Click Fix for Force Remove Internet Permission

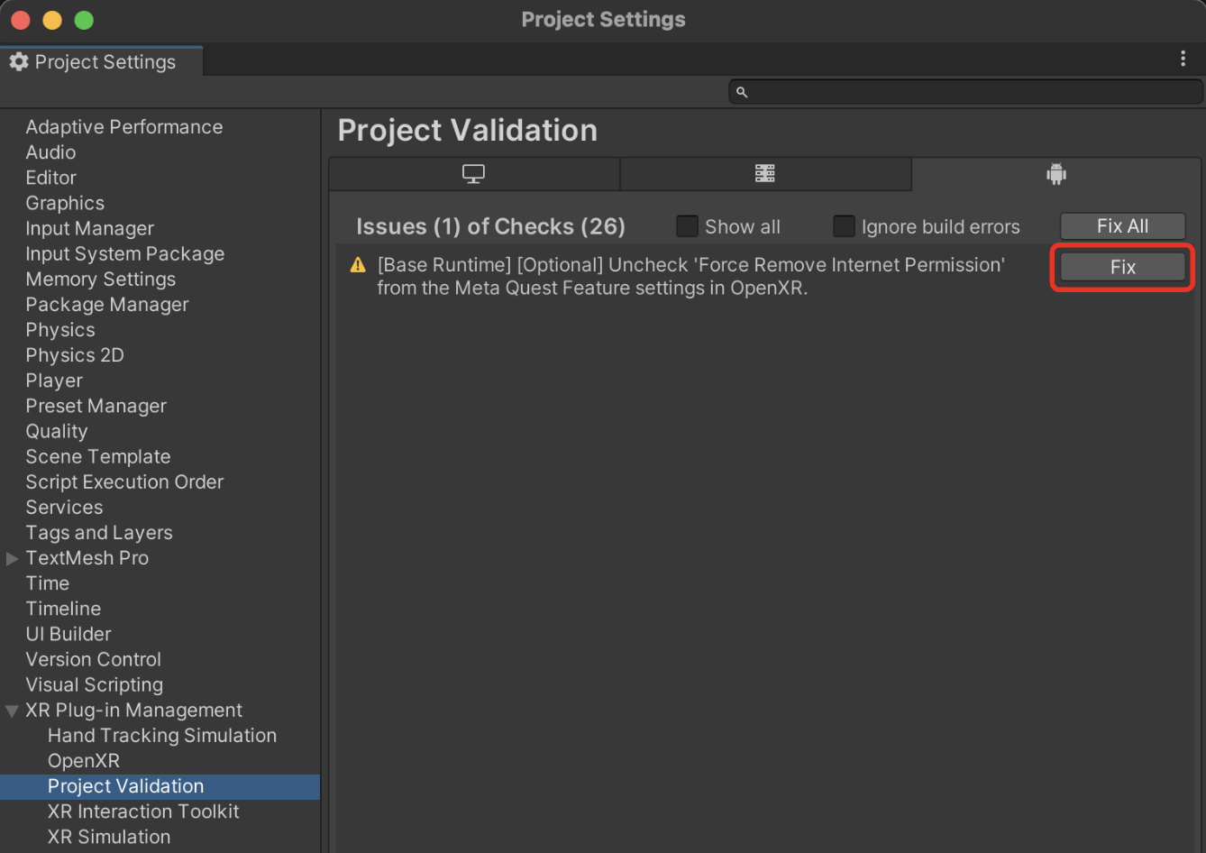coord(1122,267)
